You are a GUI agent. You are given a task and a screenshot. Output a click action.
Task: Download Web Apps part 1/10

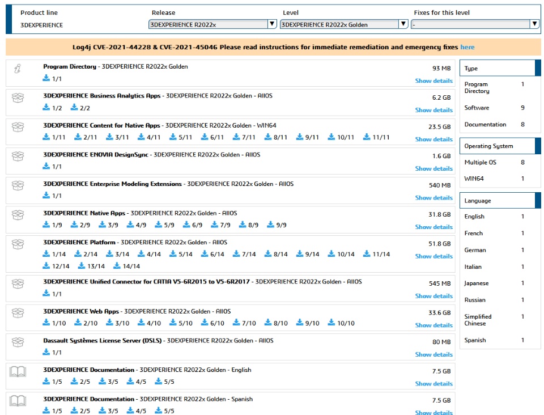(x=54, y=323)
